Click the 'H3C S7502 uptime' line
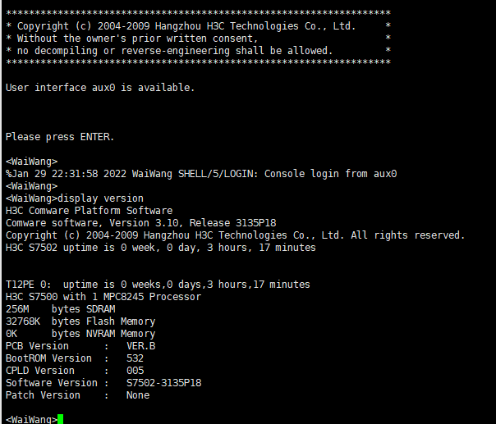The image size is (496, 424). (x=161, y=248)
